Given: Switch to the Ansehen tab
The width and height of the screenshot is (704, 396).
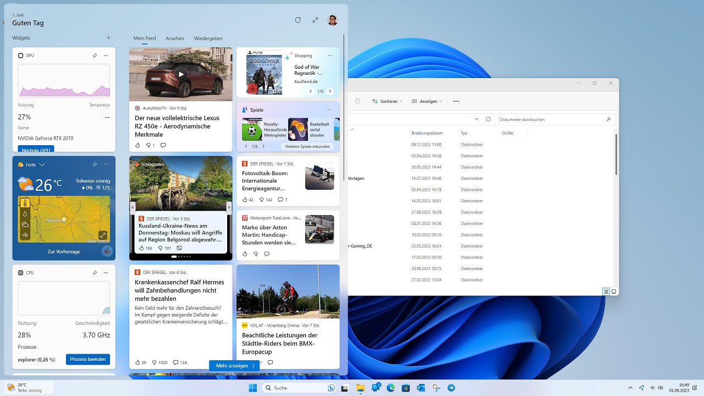Looking at the screenshot, I should click(175, 38).
